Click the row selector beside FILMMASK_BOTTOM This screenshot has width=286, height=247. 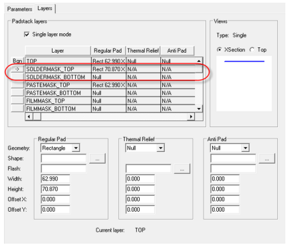click(17, 109)
